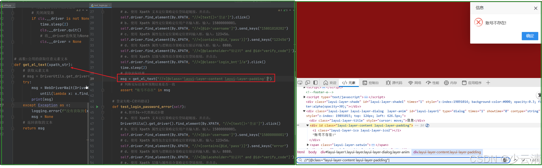Screen dimensions: 542x168
Task: Select the i class layui-layer-ico line
Action: pos(357,130)
